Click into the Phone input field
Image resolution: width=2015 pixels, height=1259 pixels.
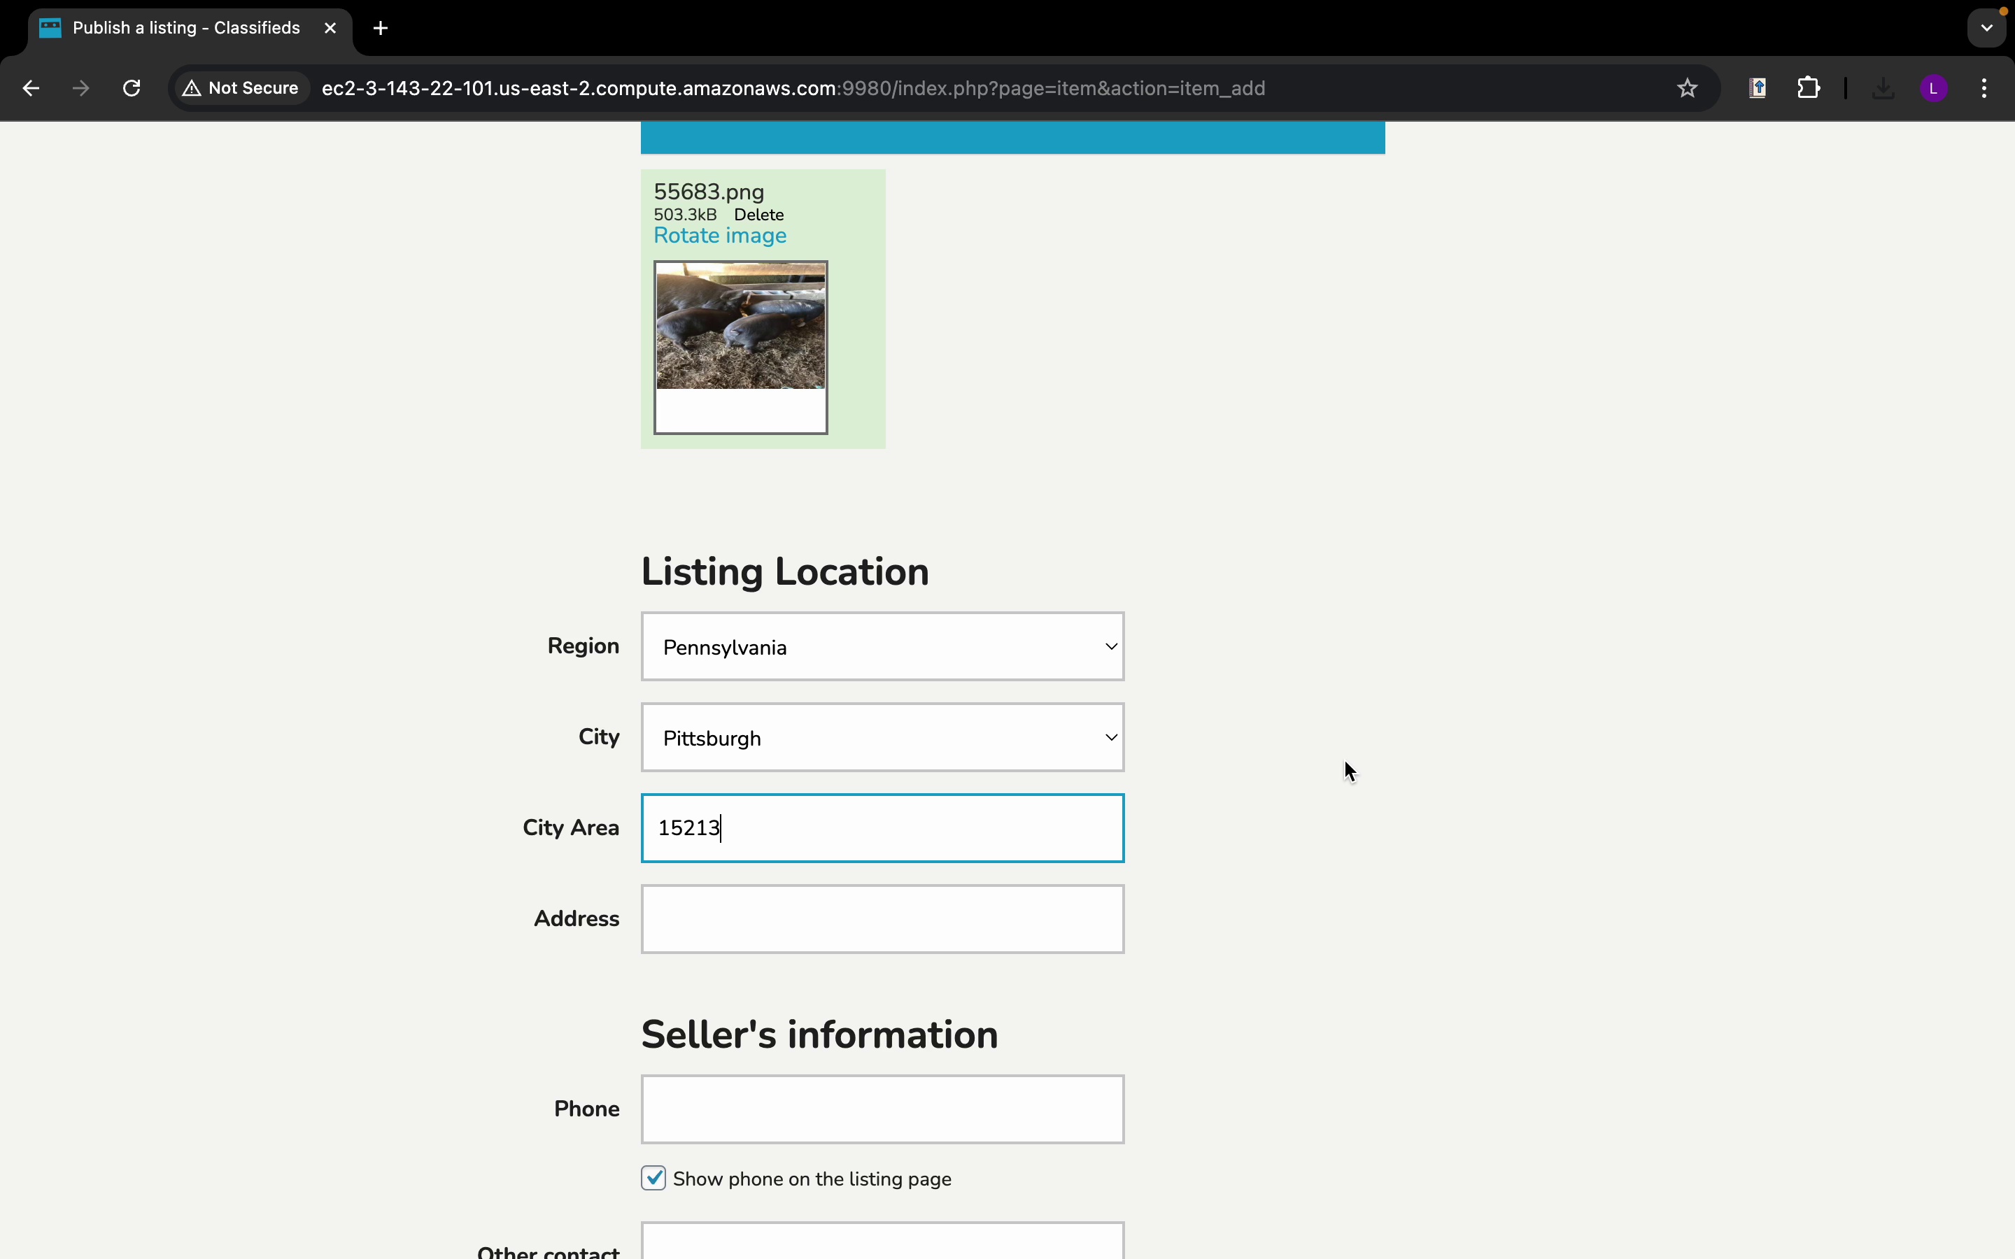click(x=882, y=1109)
